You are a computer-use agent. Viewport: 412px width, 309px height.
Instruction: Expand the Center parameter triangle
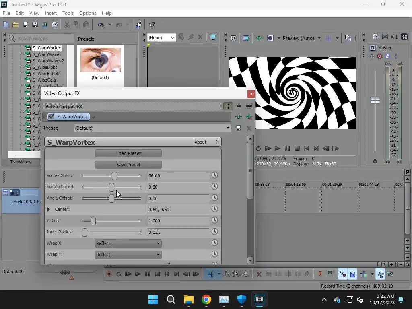(x=49, y=209)
